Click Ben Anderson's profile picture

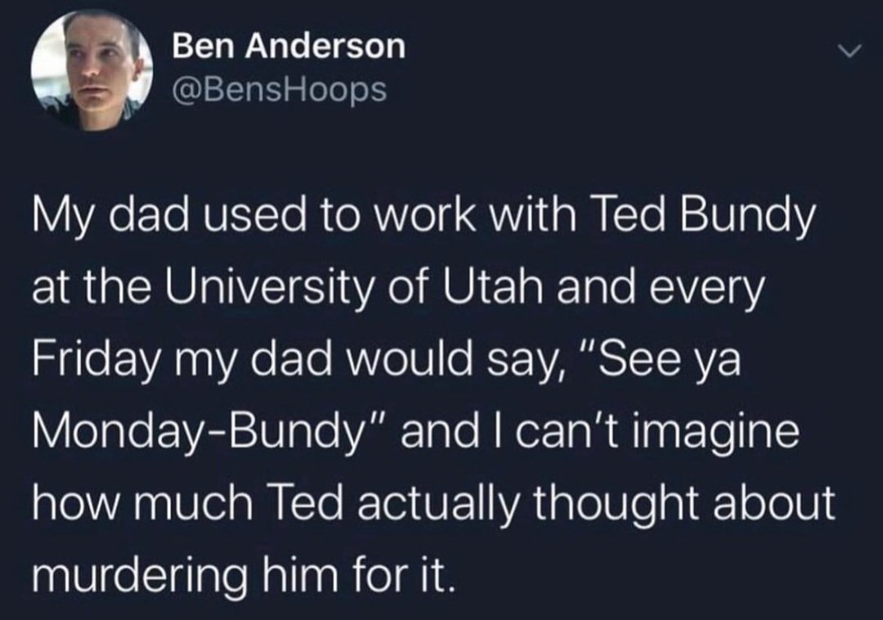tap(92, 71)
